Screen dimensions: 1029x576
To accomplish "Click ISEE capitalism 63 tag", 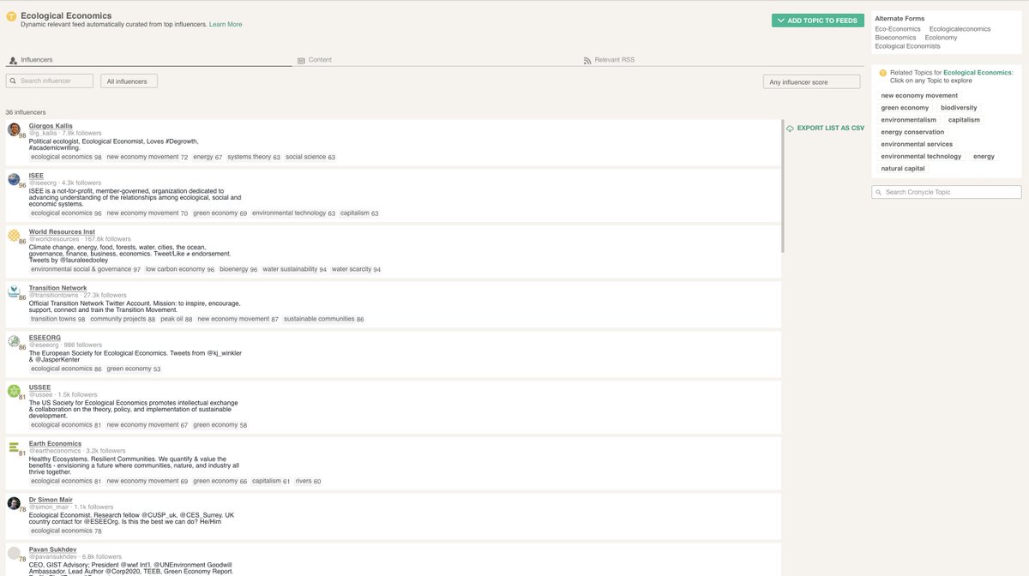I will (359, 213).
